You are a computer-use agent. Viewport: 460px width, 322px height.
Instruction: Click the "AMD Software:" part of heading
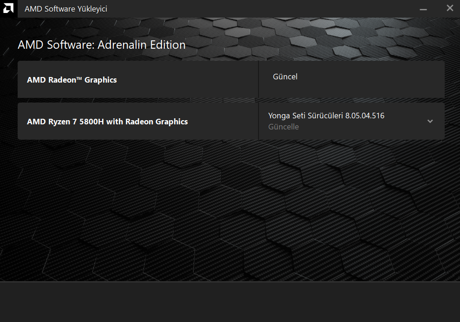click(56, 45)
